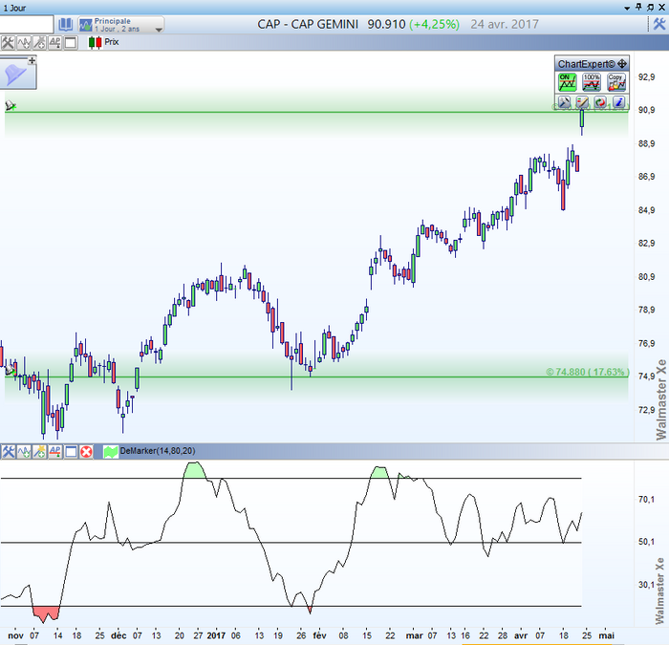The width and height of the screenshot is (669, 645).
Task: Remove DeMarker panel with red X
Action: coord(87,452)
